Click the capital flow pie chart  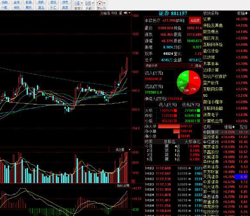point(189,83)
